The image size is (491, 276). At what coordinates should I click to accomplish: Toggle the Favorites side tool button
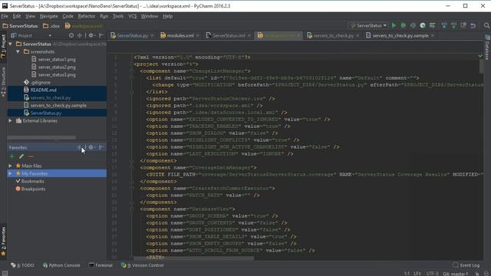pyautogui.click(x=3, y=242)
